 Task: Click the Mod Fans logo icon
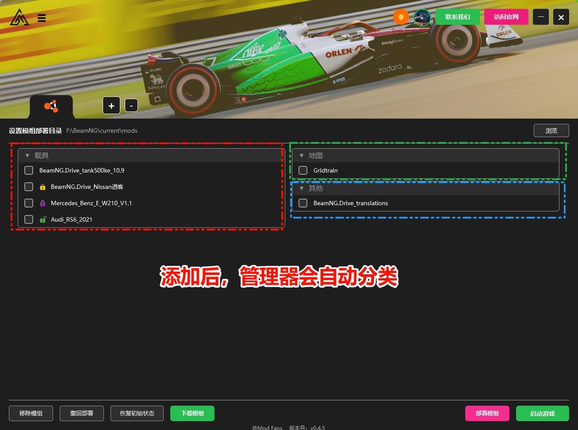coord(19,18)
